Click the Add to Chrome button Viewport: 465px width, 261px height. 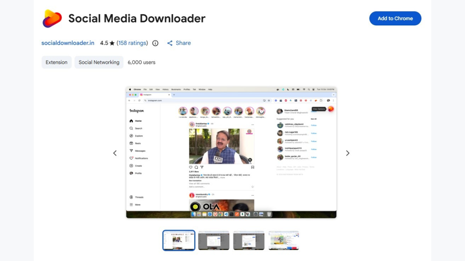pos(395,19)
